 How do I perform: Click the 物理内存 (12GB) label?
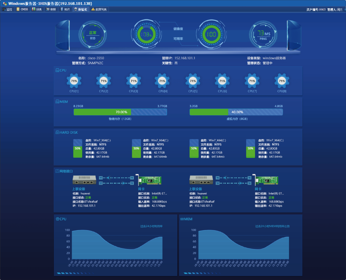point(120,119)
